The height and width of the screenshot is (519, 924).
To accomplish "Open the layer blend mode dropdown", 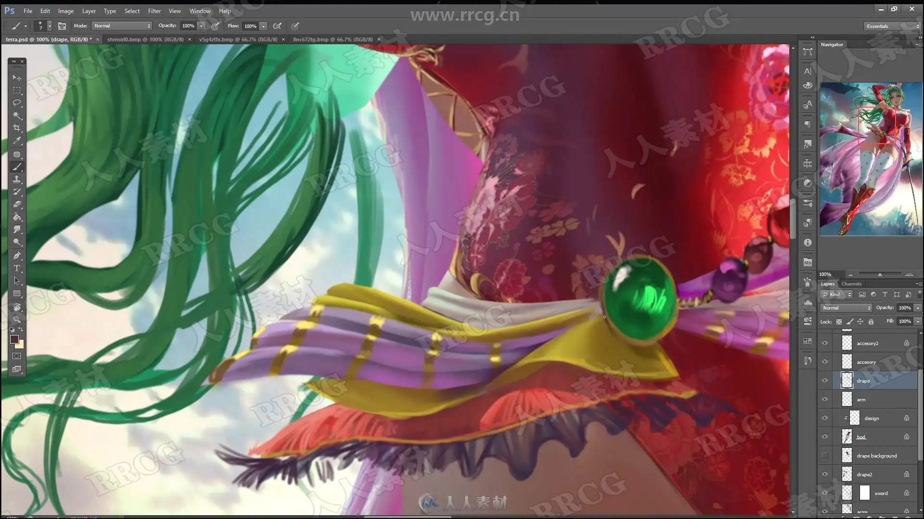I will pos(847,308).
